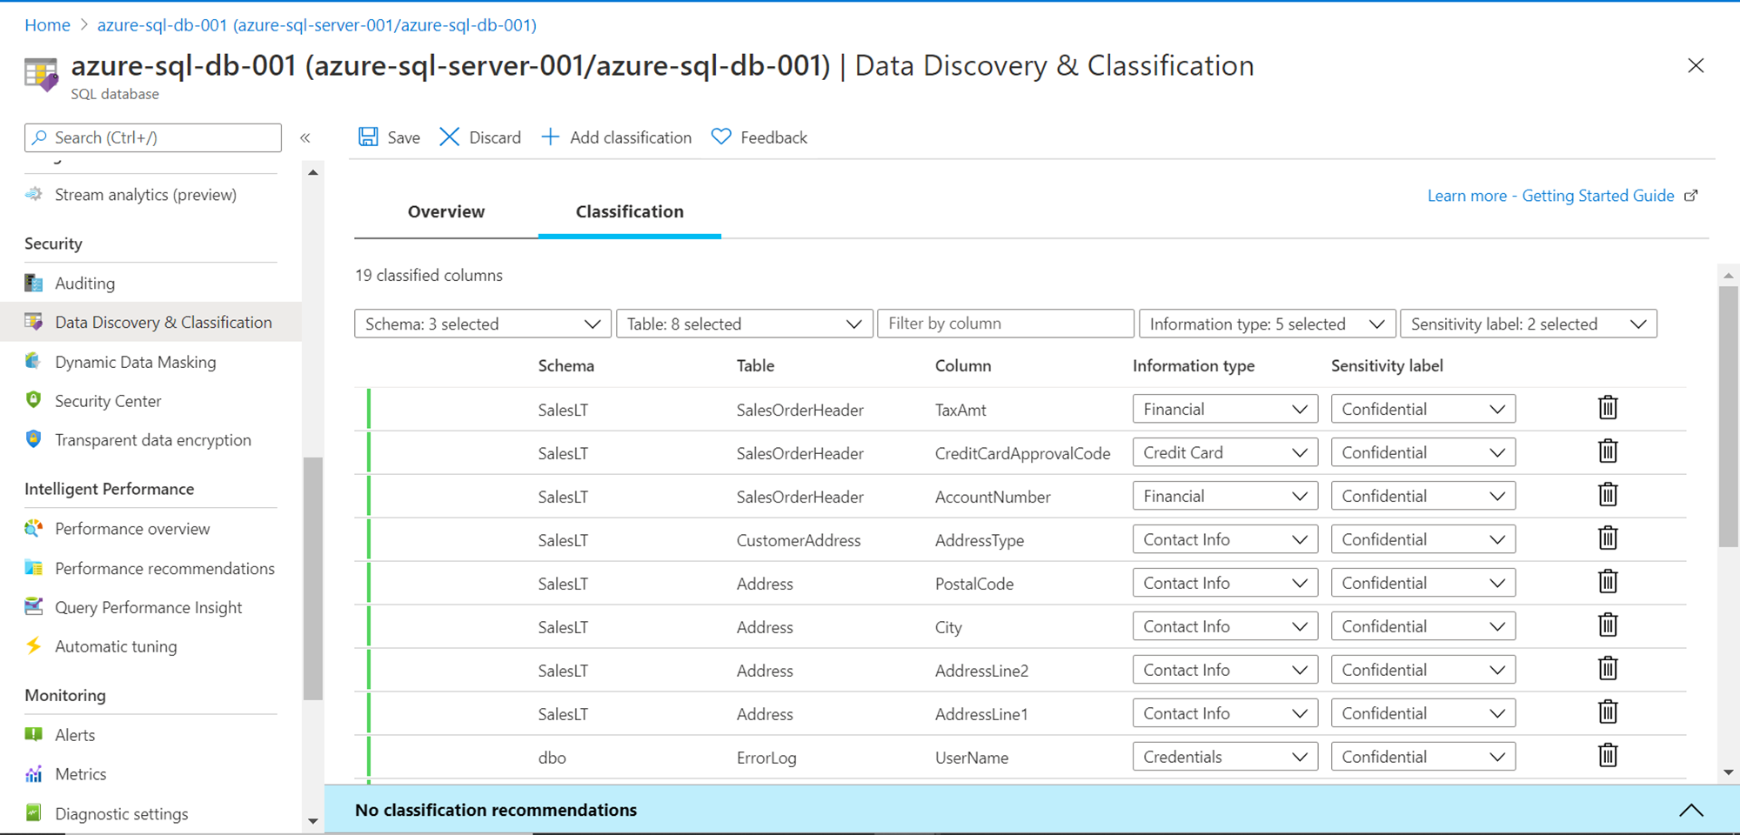The image size is (1740, 835).
Task: Expand the classification recommendations panel
Action: click(1690, 811)
